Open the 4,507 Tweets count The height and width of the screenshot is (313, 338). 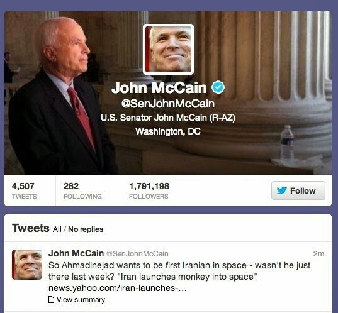tap(24, 190)
